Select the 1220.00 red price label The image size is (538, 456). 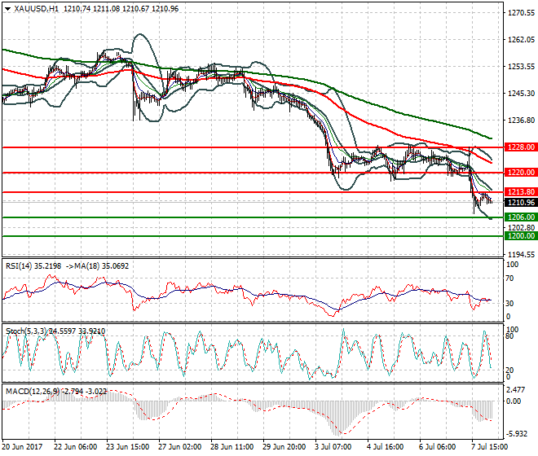(521, 173)
